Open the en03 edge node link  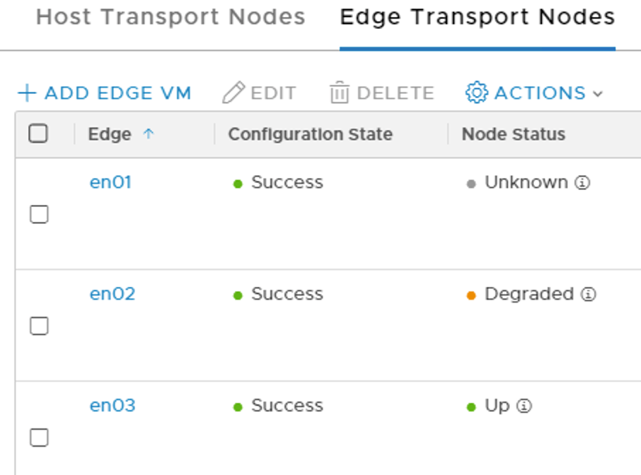(x=112, y=406)
